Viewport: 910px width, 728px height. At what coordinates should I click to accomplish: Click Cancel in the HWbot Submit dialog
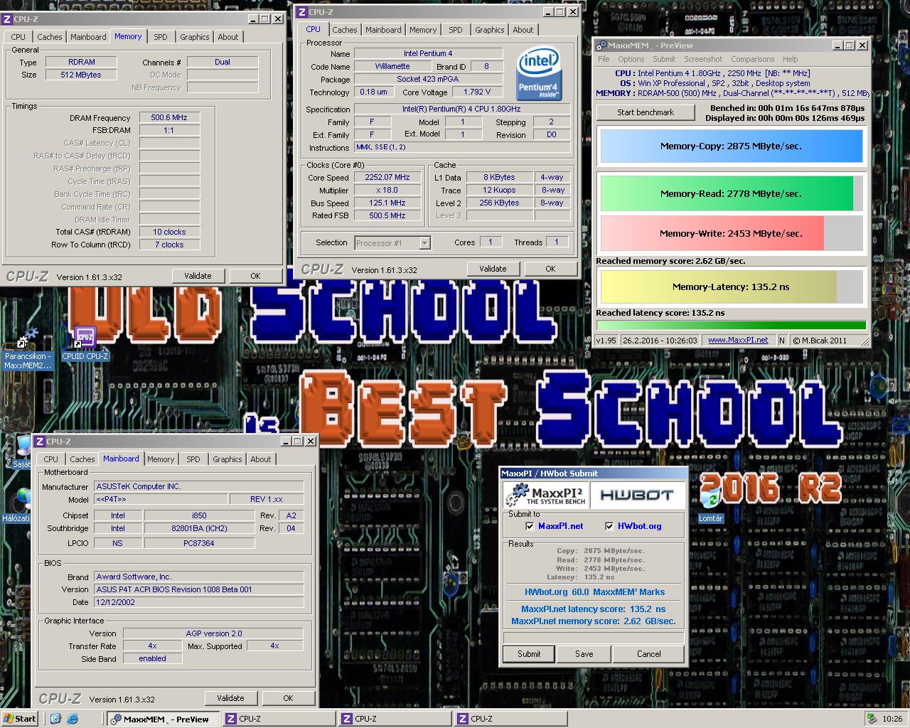tap(649, 654)
